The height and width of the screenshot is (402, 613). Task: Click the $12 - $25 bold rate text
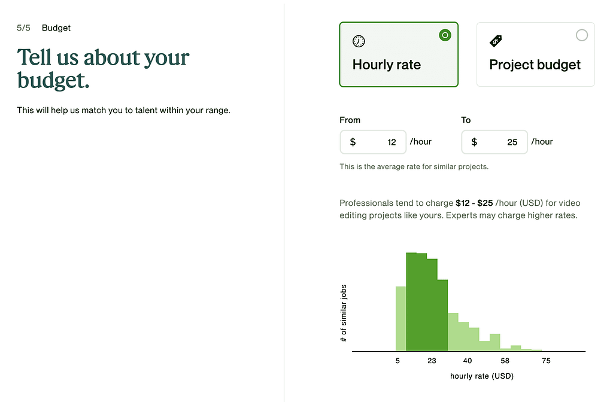(474, 203)
